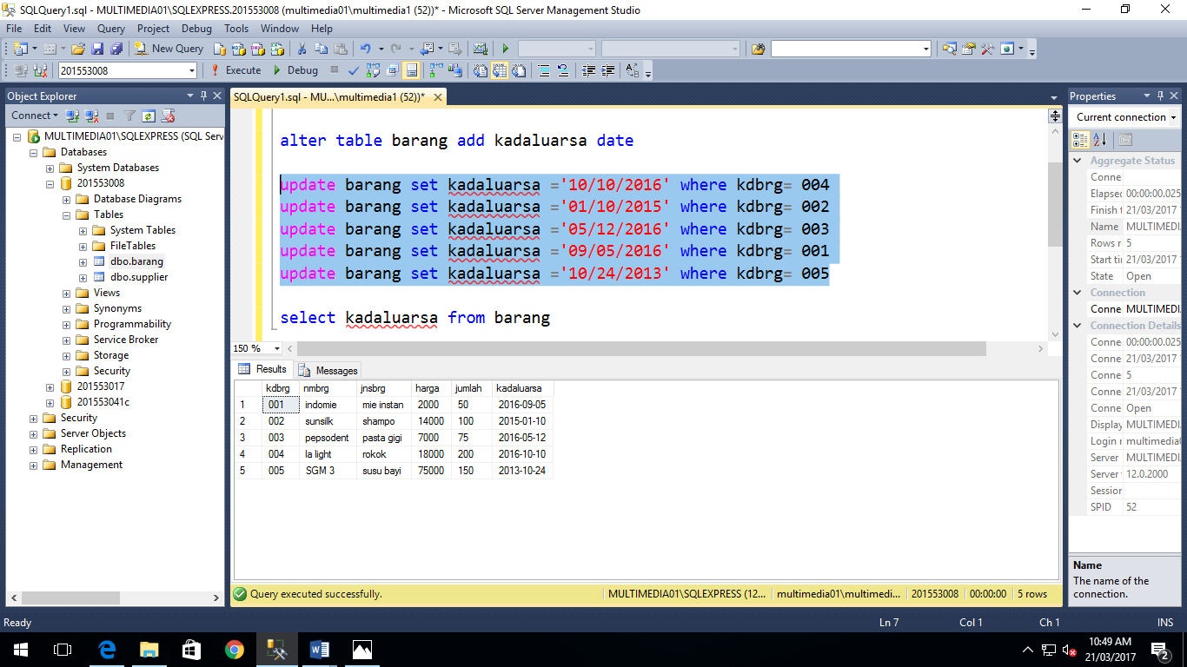Viewport: 1187px width, 667px height.
Task: Click the Open File folder icon
Action: pyautogui.click(x=78, y=49)
